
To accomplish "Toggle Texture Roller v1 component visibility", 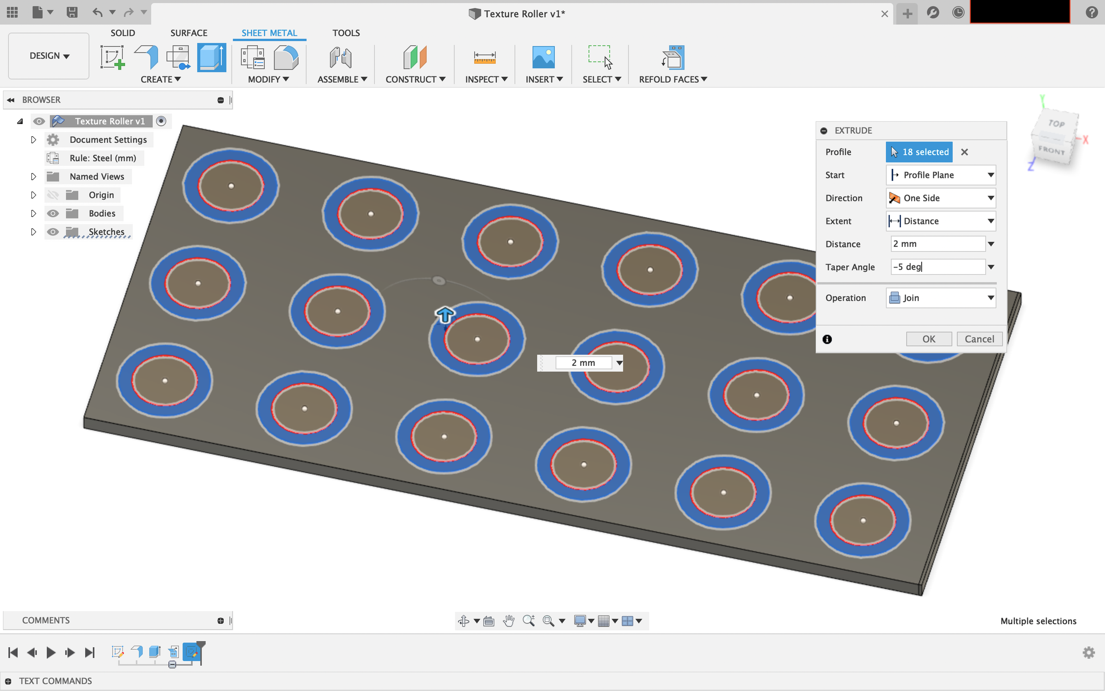I will click(39, 121).
